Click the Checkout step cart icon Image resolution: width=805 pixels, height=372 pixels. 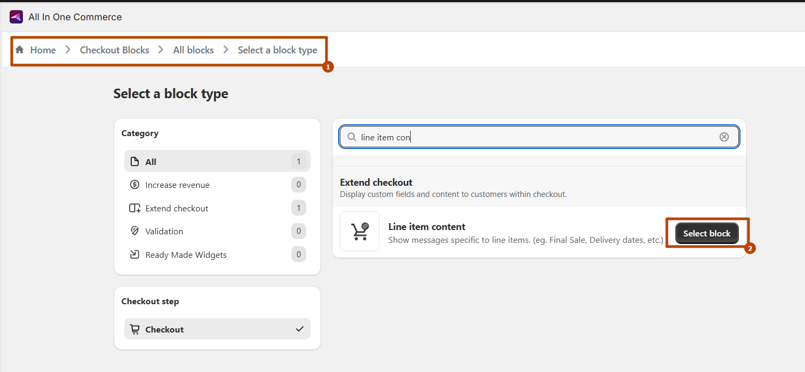(x=134, y=329)
